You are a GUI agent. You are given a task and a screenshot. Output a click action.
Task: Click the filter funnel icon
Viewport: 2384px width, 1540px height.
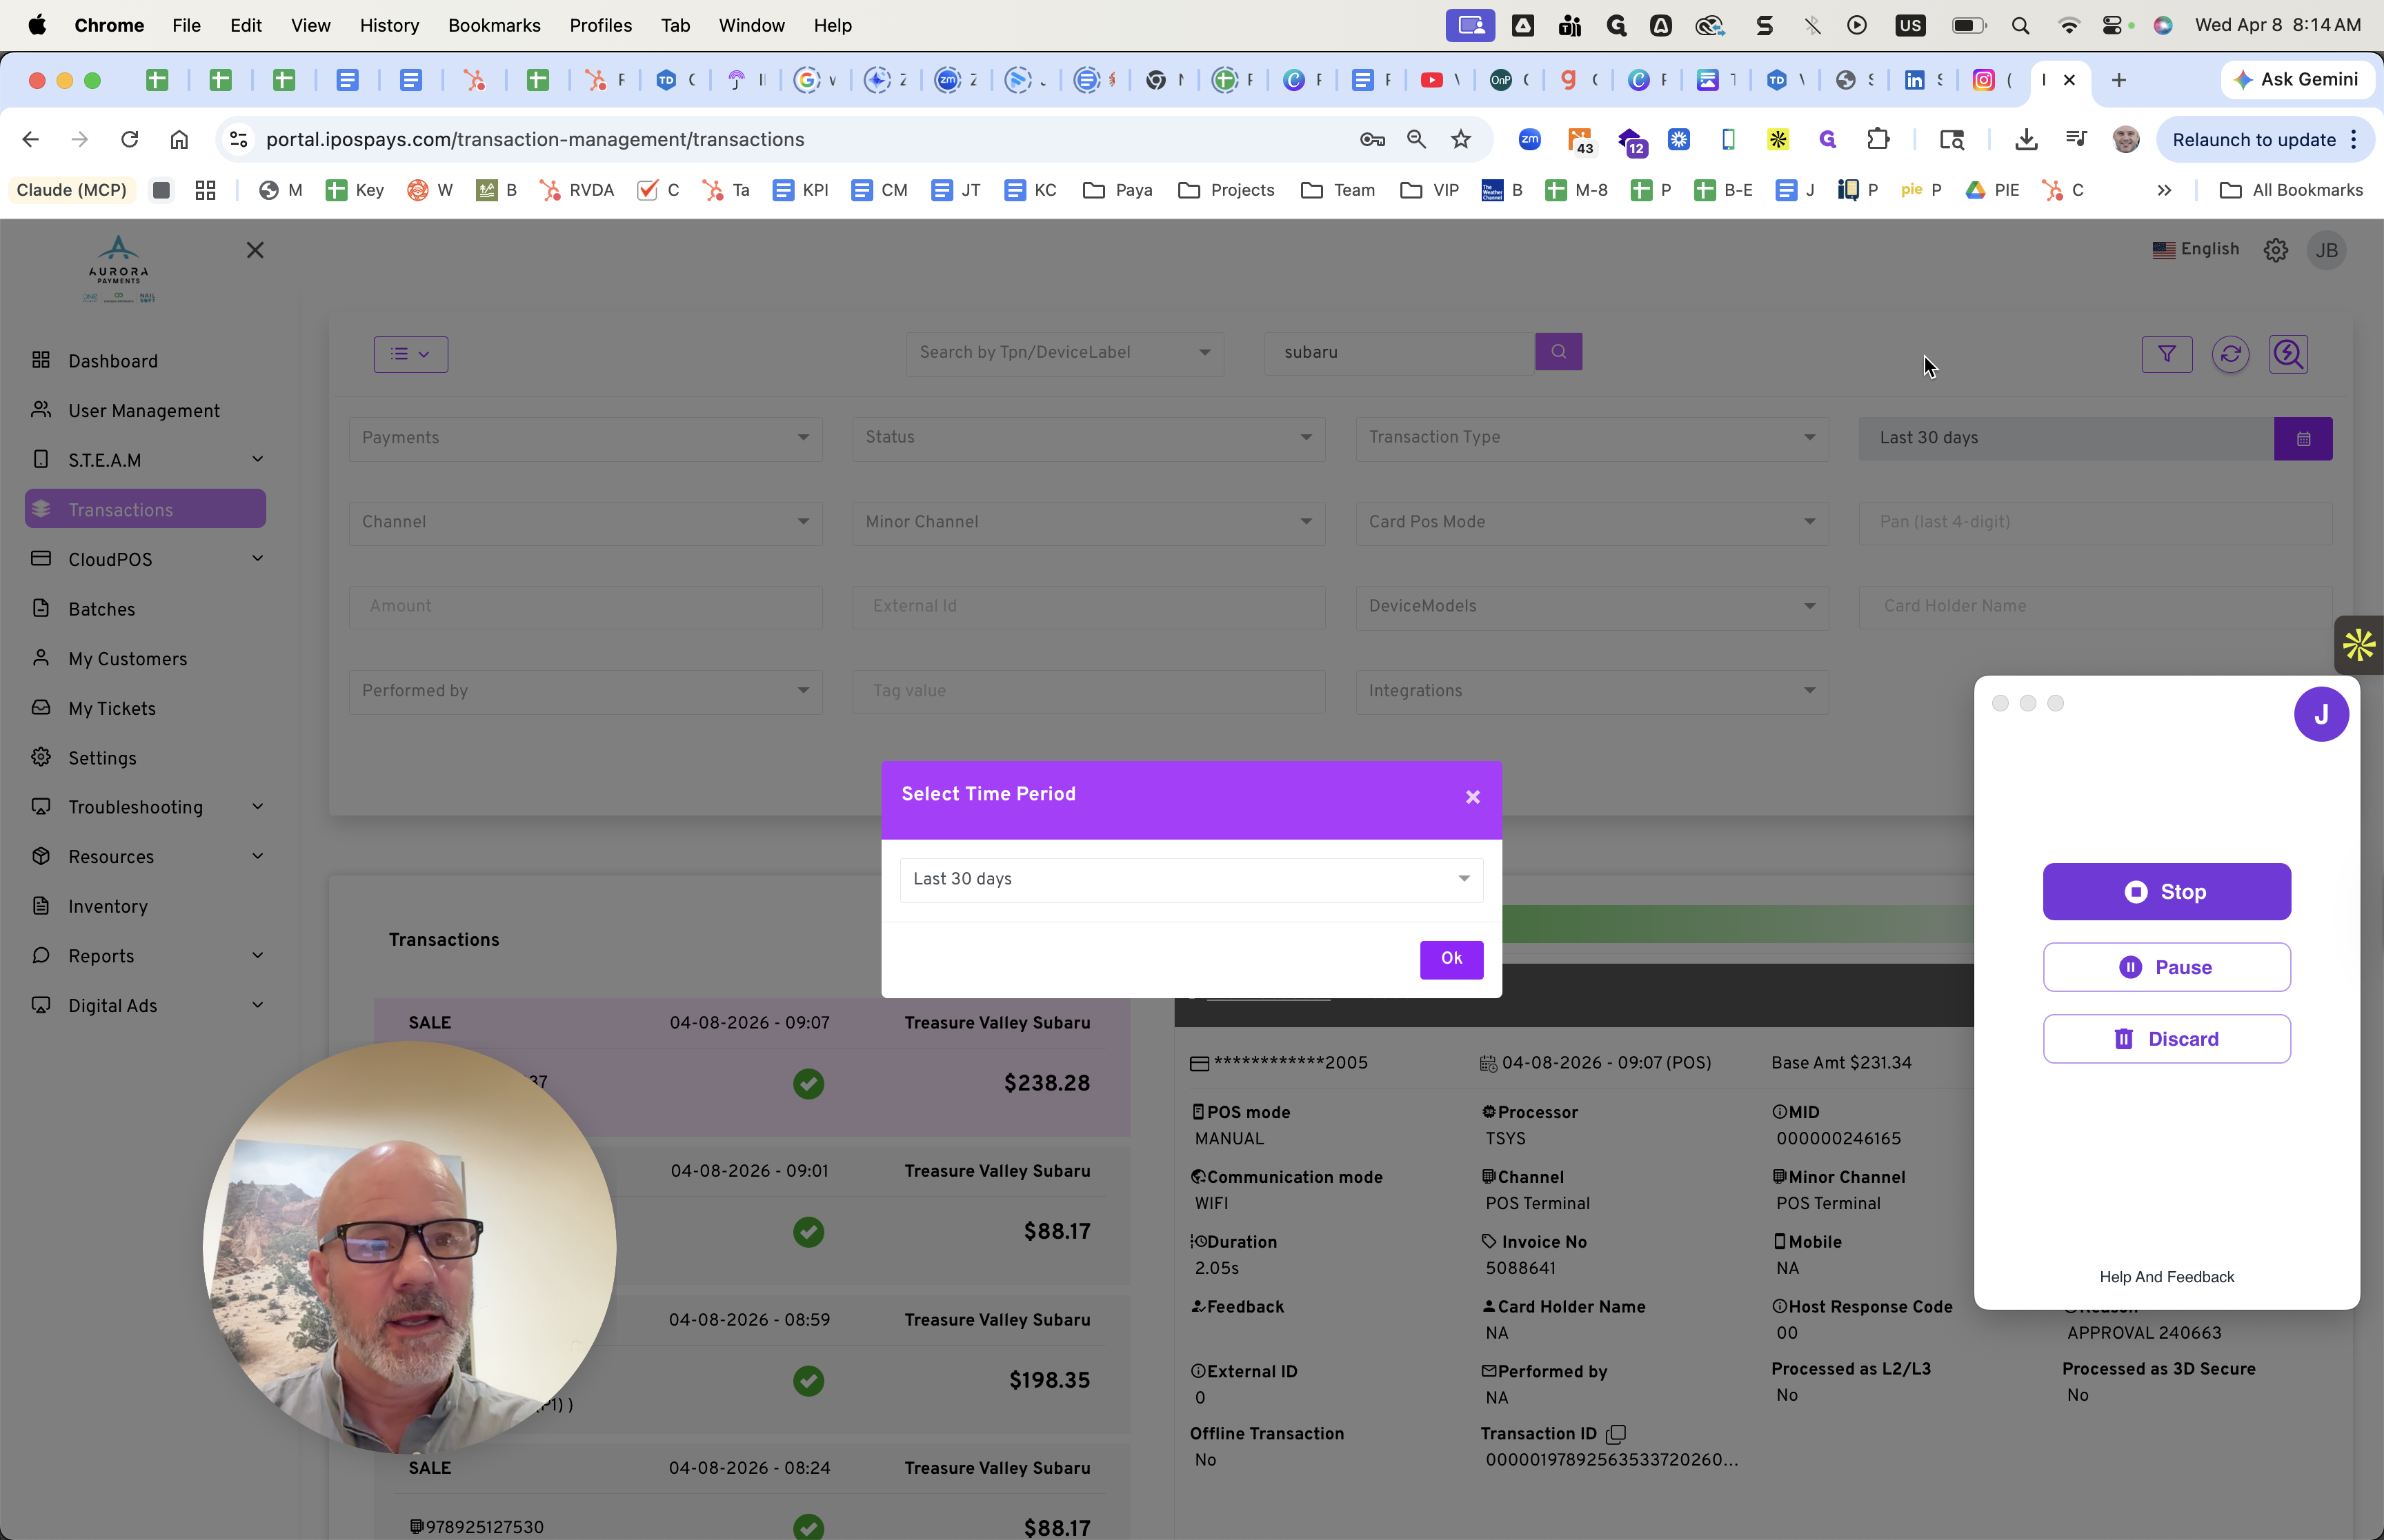point(2166,354)
